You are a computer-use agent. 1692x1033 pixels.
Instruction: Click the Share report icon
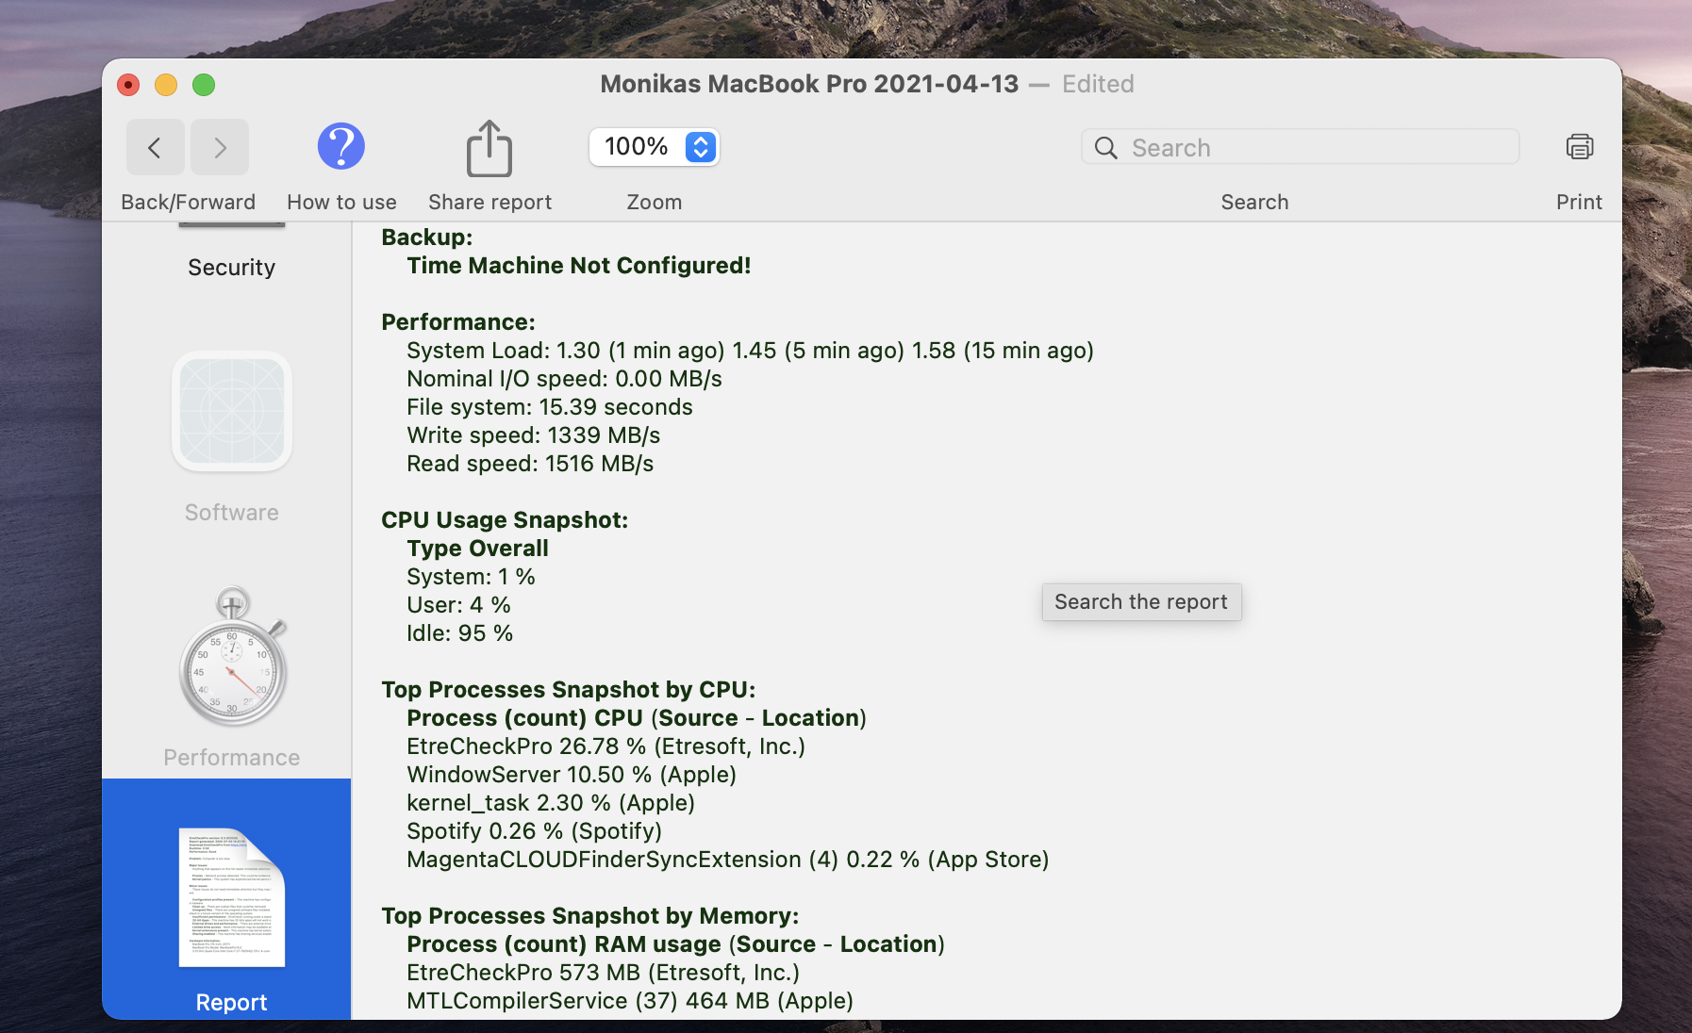pos(489,148)
